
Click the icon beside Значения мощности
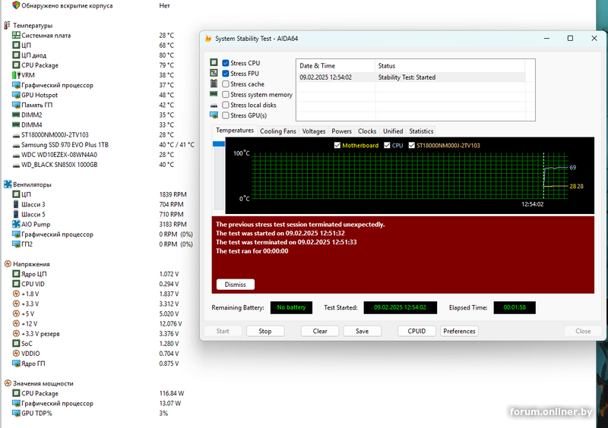click(x=8, y=383)
